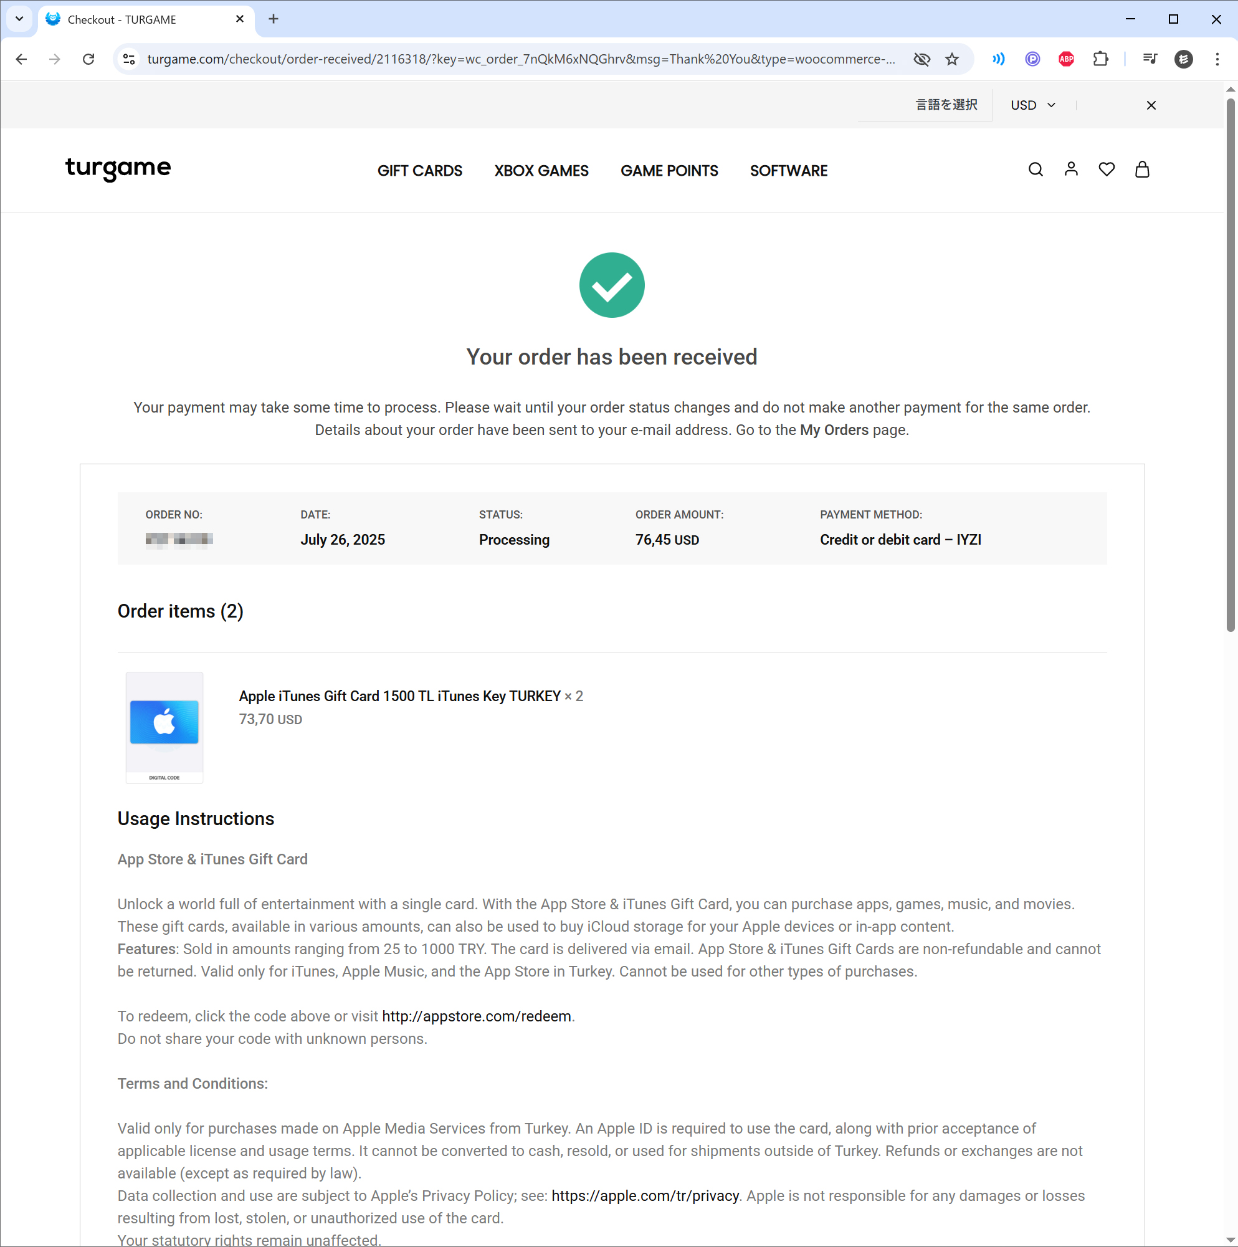Viewport: 1238px width, 1247px height.
Task: Open the 言語を選択 language selector
Action: coord(946,105)
